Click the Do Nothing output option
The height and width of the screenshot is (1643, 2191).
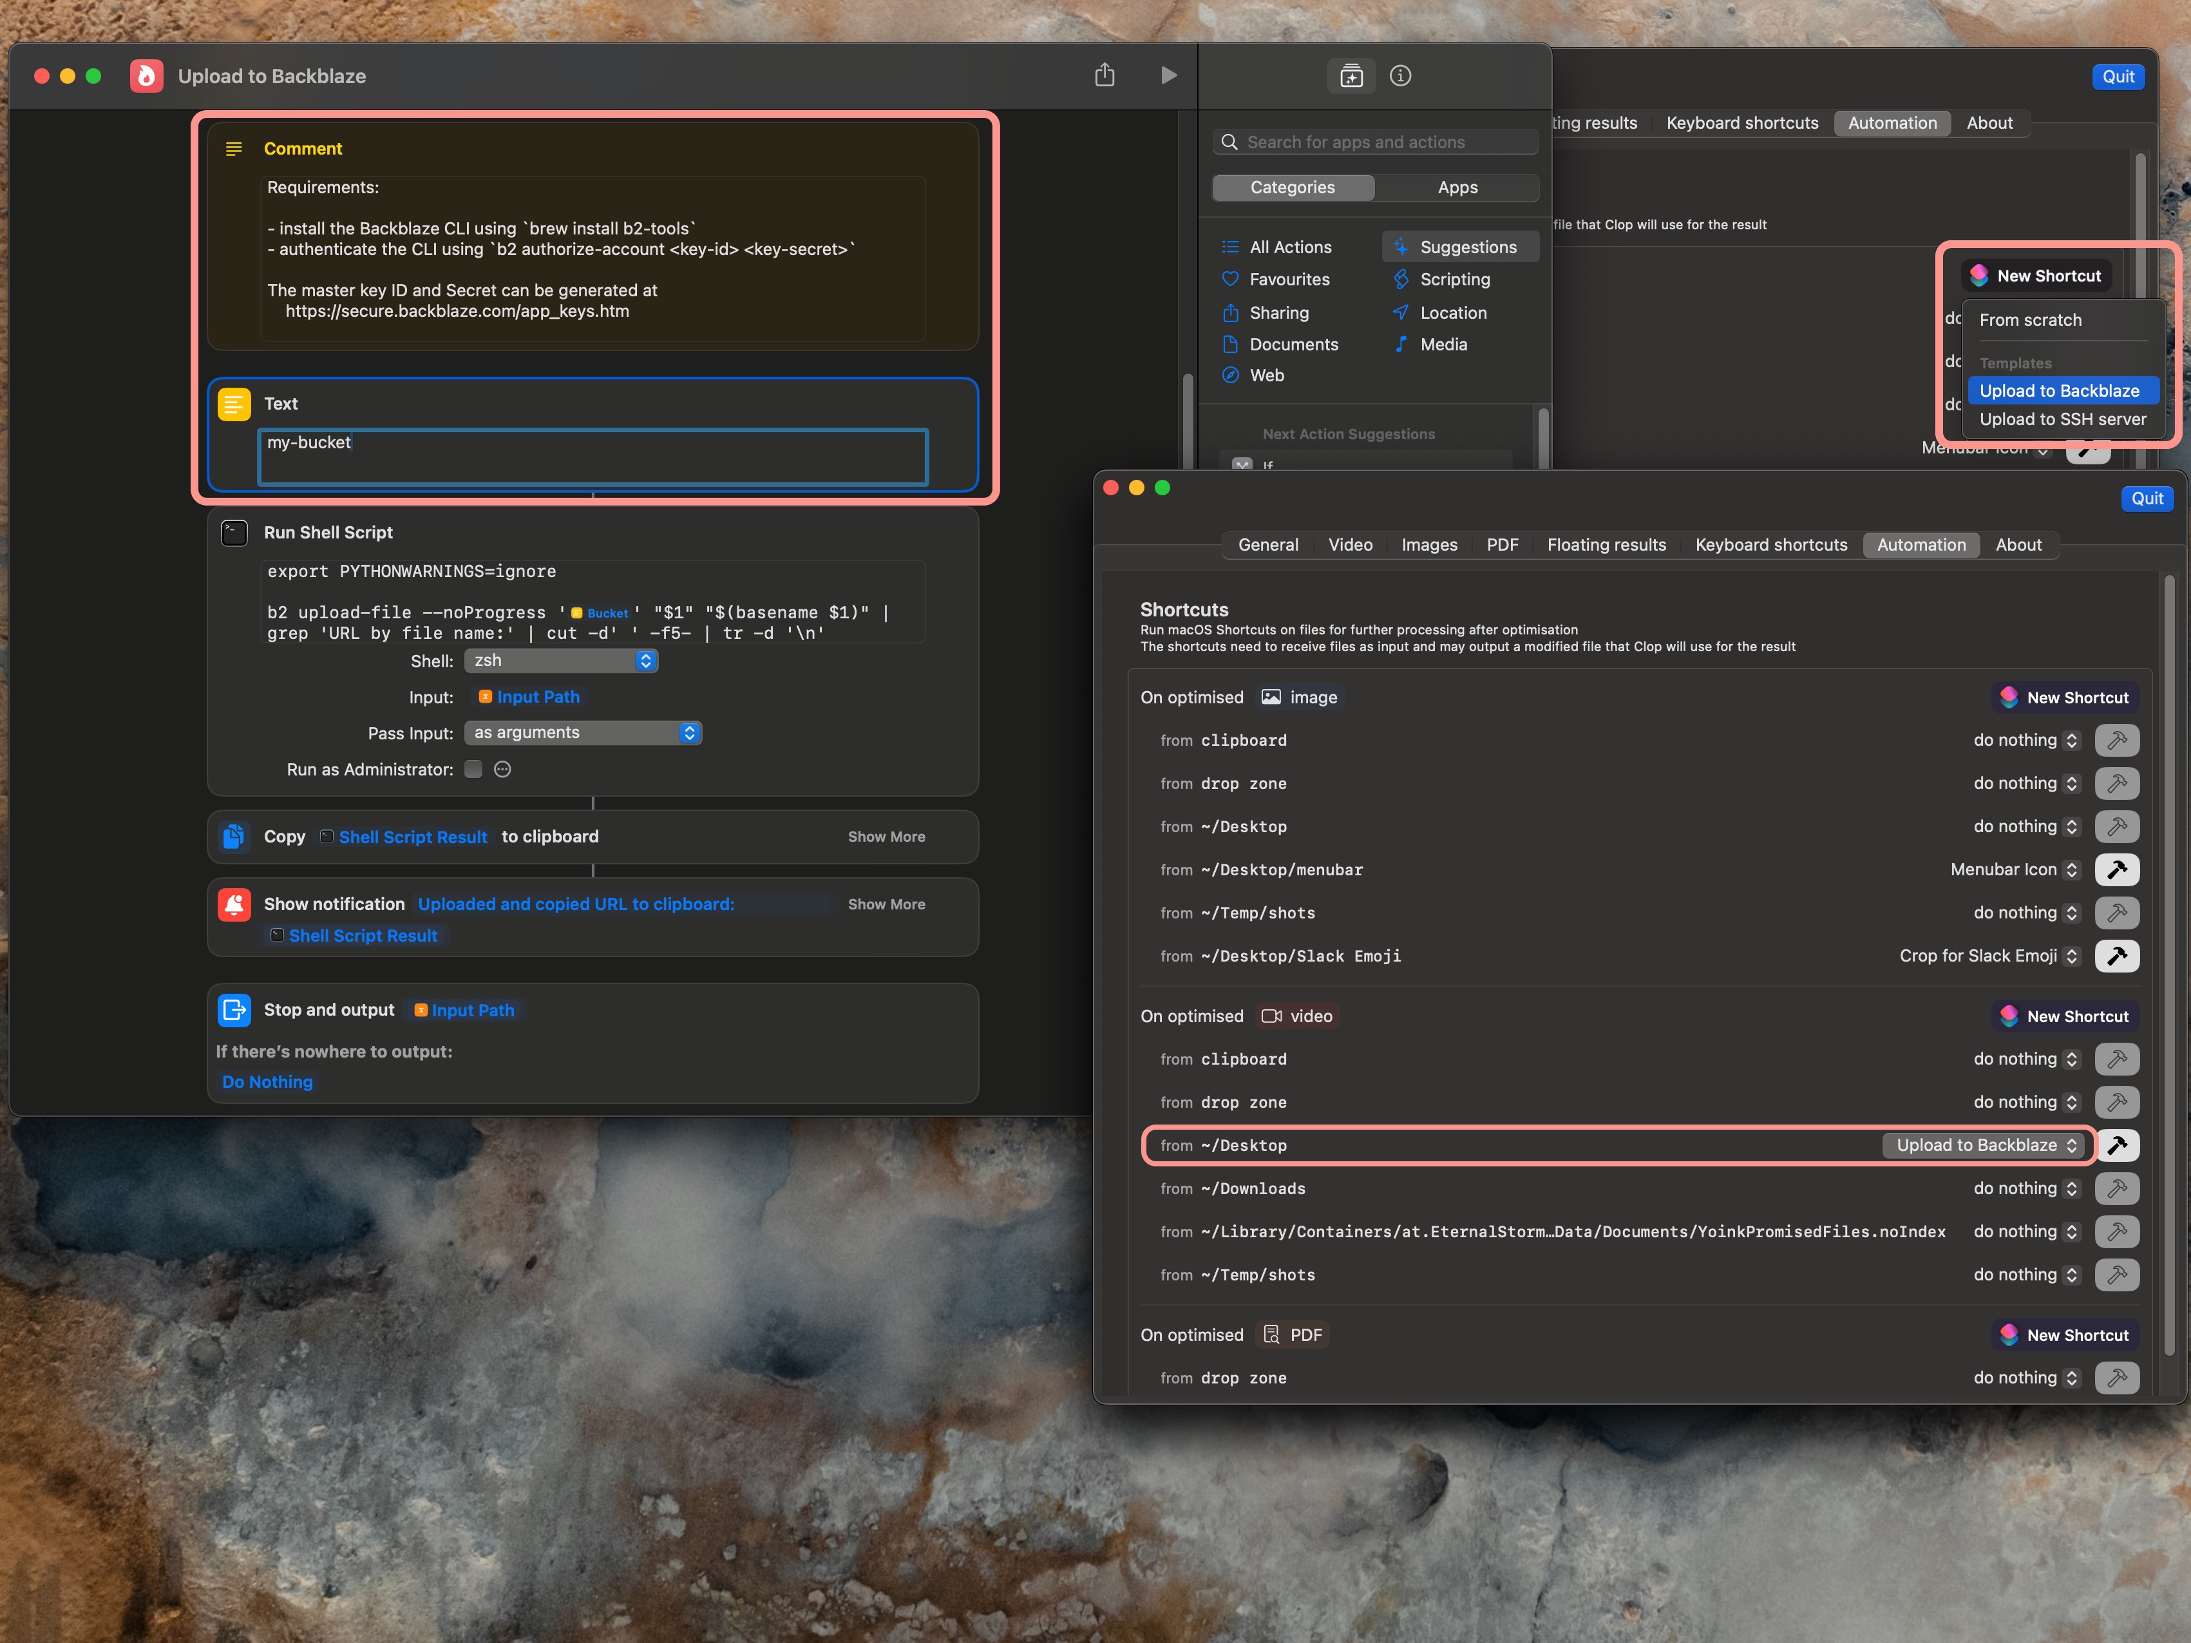(x=267, y=1081)
